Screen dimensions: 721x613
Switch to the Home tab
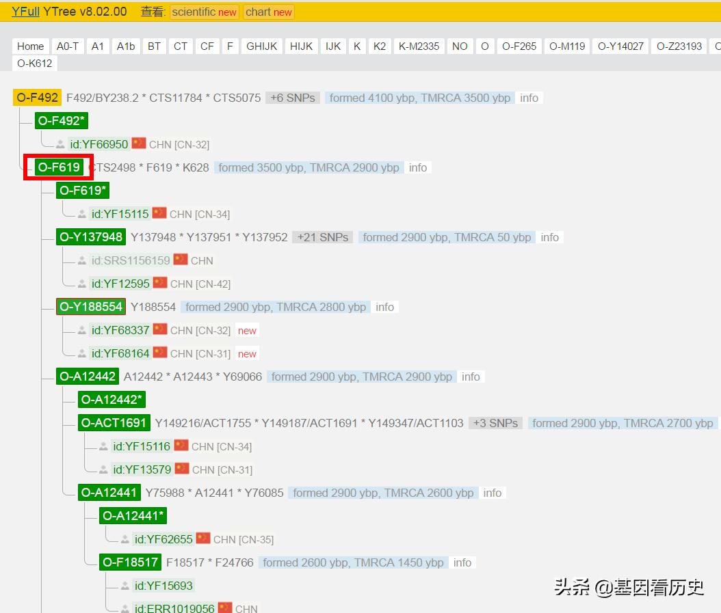(30, 46)
